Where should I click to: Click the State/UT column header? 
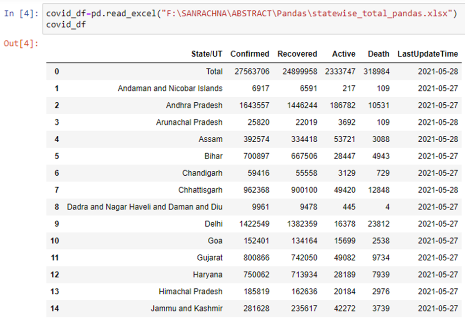(x=207, y=54)
